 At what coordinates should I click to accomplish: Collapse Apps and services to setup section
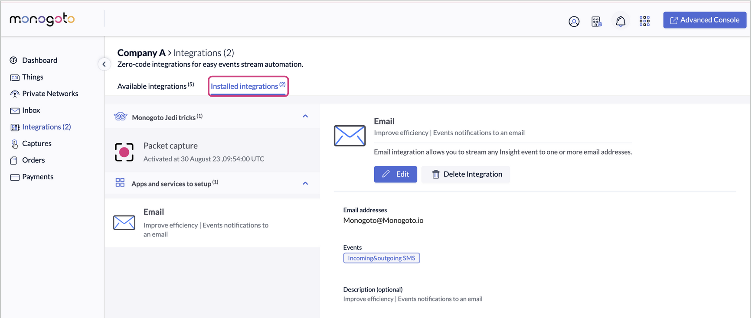[305, 183]
